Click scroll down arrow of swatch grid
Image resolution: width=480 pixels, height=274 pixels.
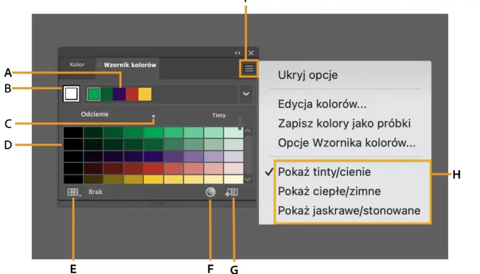point(248,179)
